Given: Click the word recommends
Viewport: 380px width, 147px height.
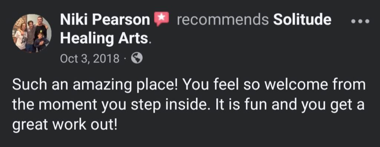Looking at the screenshot, I should [x=223, y=20].
